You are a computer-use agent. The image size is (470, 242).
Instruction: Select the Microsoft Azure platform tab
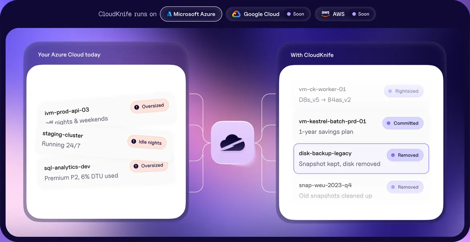191,14
